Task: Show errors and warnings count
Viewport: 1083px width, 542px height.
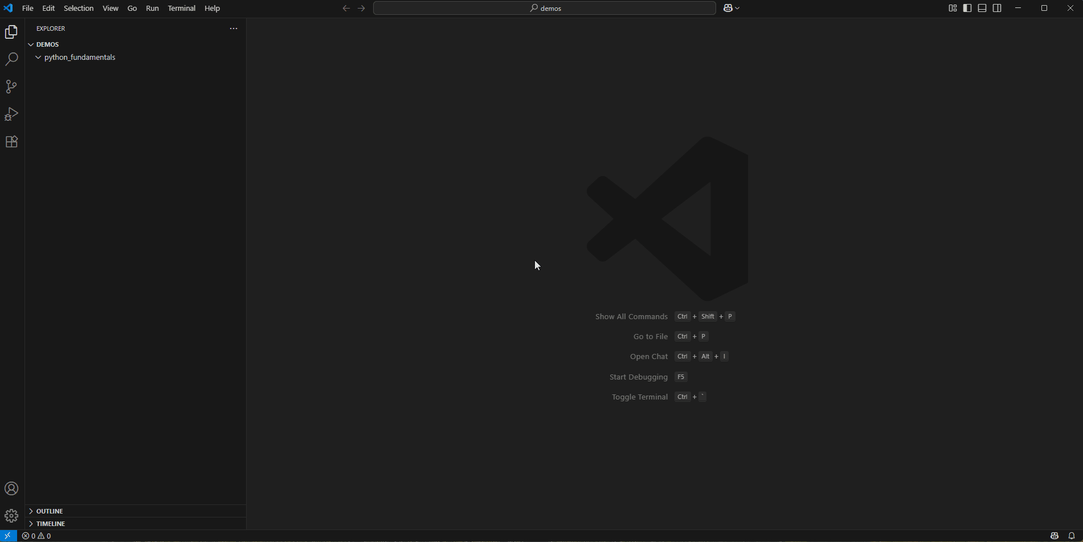Action: 37,536
